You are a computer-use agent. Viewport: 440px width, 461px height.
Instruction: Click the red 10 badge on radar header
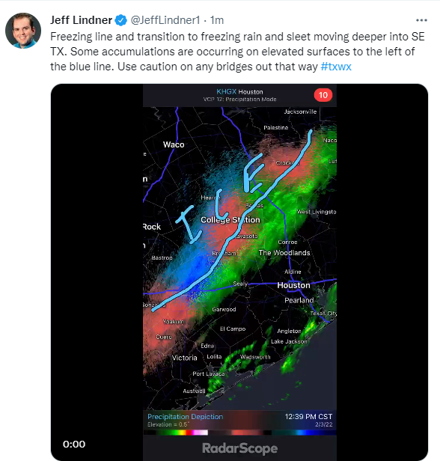click(x=323, y=95)
